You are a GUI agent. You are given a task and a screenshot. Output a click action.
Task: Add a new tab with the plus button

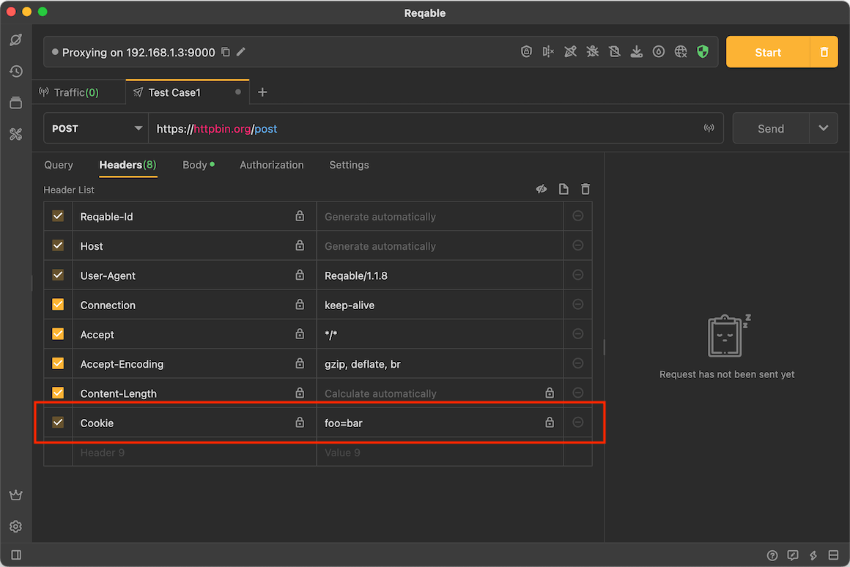click(x=262, y=92)
